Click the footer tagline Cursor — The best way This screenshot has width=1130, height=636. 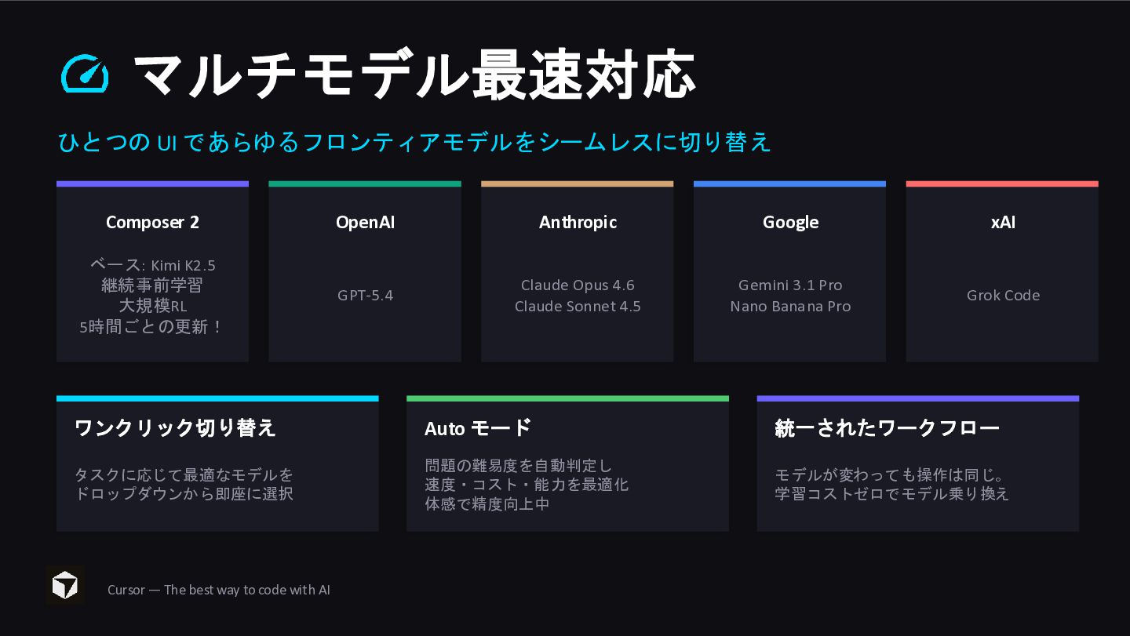[219, 590]
